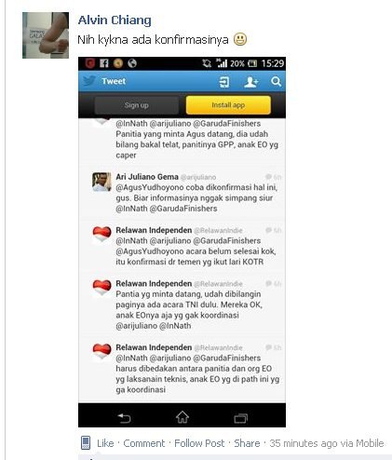
Task: Click the mobile phone icon beside Like
Action: pyautogui.click(x=86, y=443)
